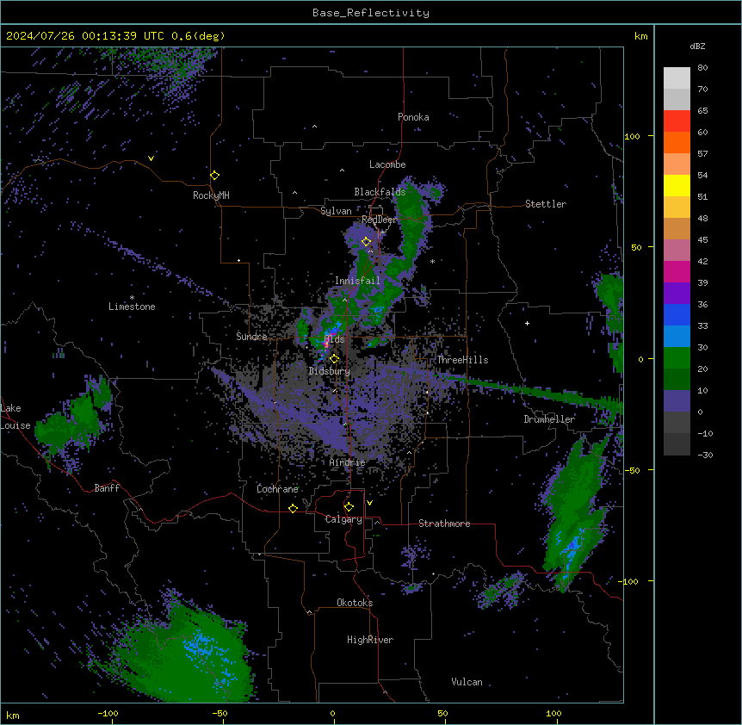The width and height of the screenshot is (742, 725).
Task: Click the Banff label
Action: [107, 488]
